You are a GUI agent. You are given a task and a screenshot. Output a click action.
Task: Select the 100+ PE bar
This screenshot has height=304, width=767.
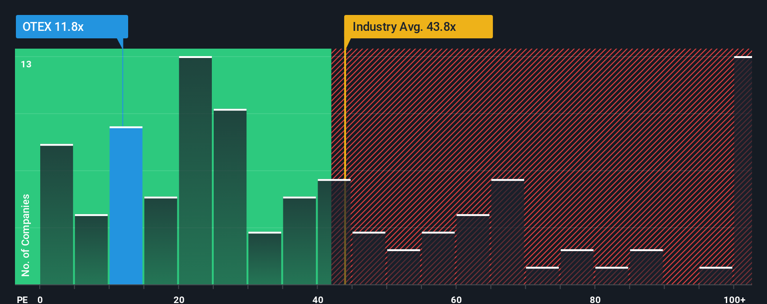[x=743, y=170]
